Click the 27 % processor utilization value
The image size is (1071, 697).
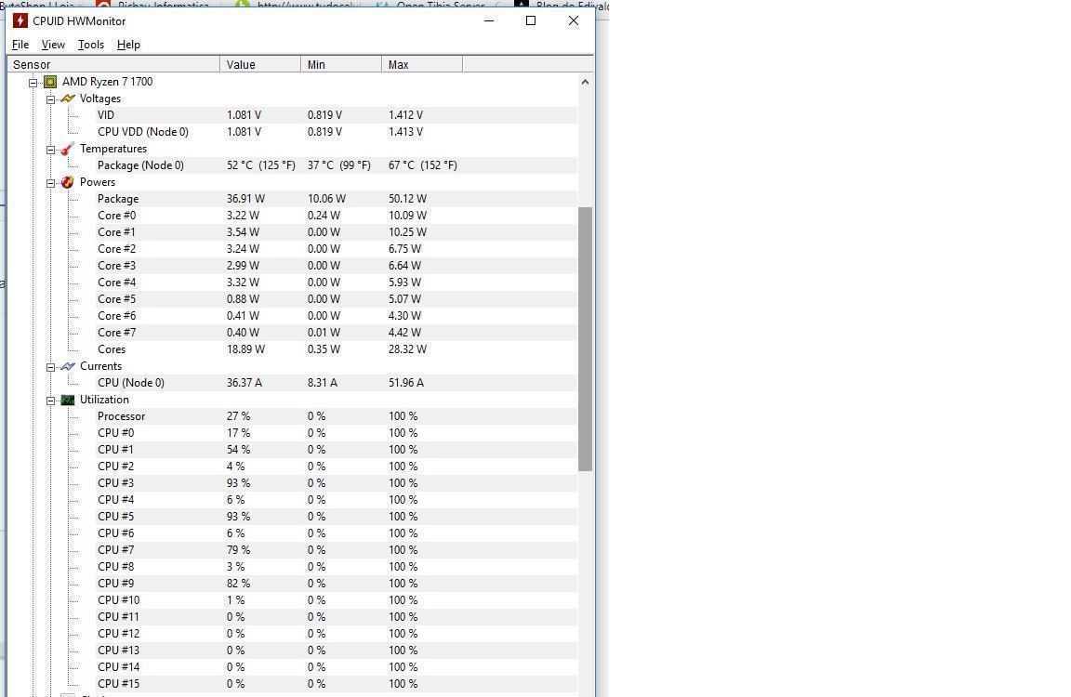tap(238, 416)
